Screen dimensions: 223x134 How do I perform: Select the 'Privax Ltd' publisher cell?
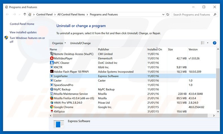[x=104, y=103]
